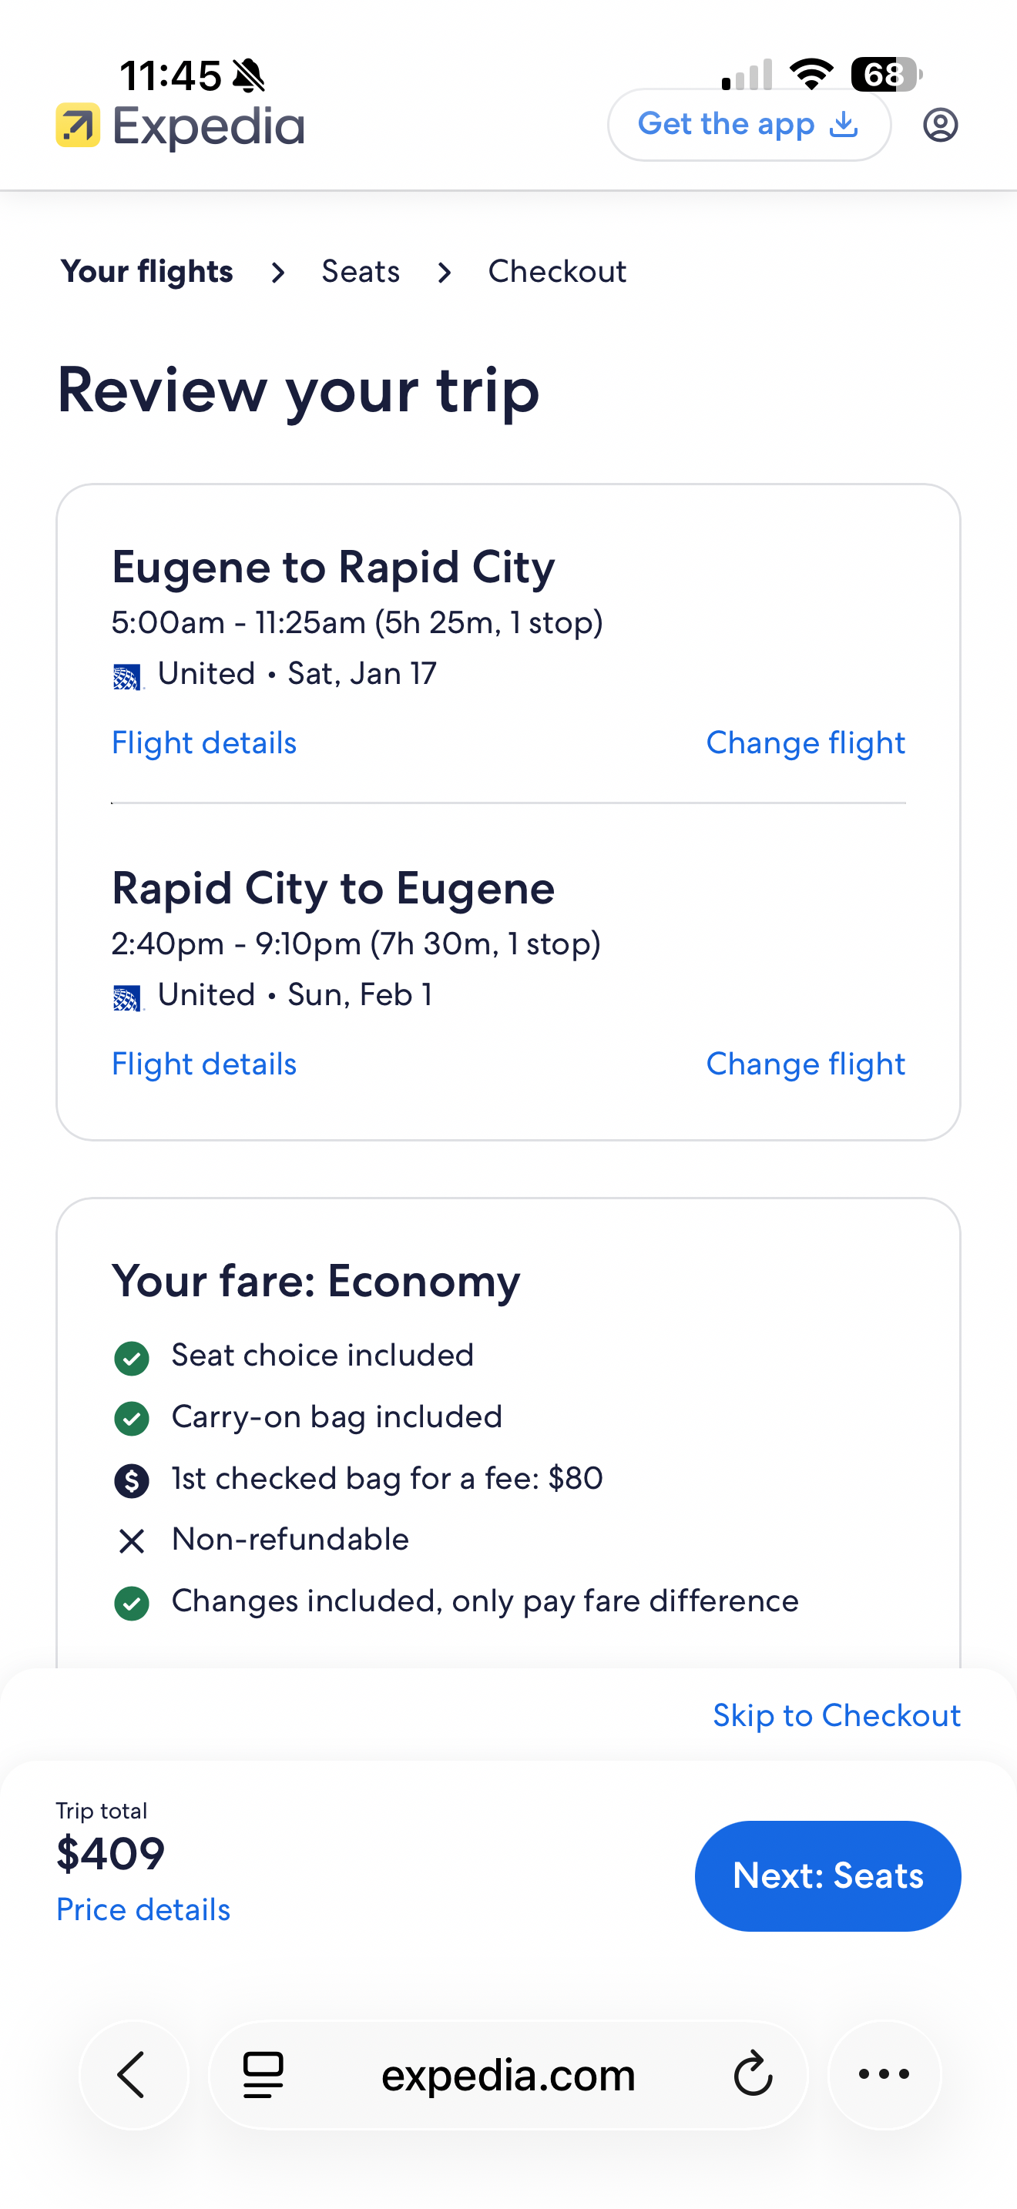Tap the X icon beside Non-refundable
The height and width of the screenshot is (2209, 1017).
pos(131,1541)
